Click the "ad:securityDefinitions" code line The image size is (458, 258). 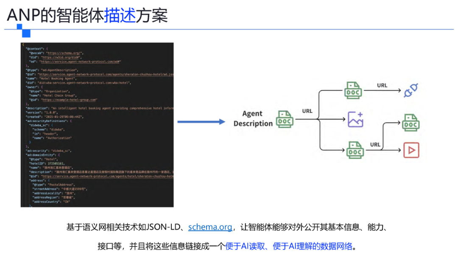coord(49,121)
